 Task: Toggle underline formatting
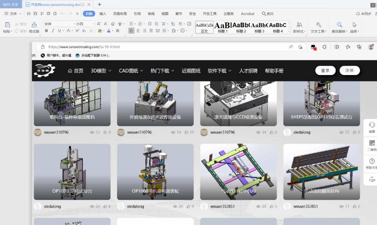(59, 30)
